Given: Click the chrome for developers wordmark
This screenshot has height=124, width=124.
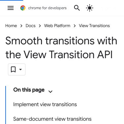Looking at the screenshot, I should pyautogui.click(x=47, y=8).
